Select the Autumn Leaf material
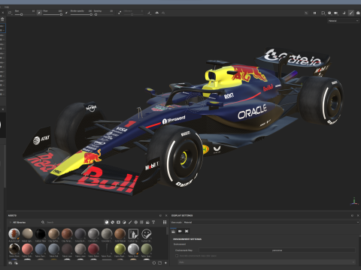The height and width of the screenshot is (270, 361). click(x=14, y=235)
